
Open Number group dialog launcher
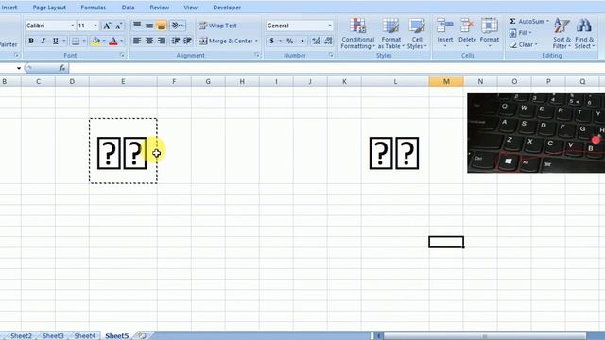click(x=331, y=55)
